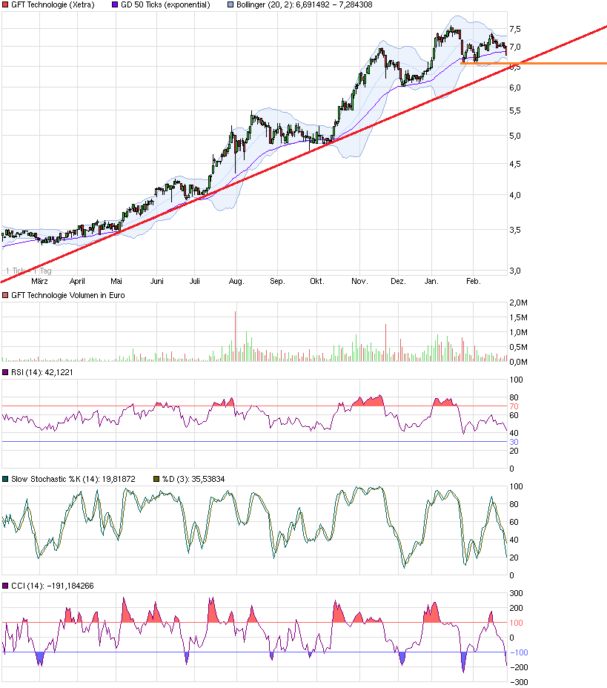Click the Slow Stochastic %K (14) label

[x=73, y=479]
